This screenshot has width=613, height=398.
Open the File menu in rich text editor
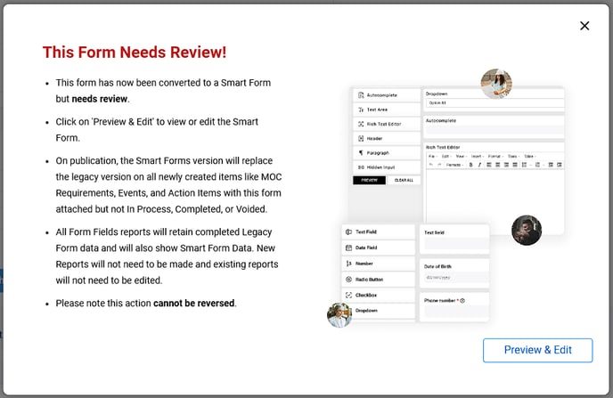point(431,156)
